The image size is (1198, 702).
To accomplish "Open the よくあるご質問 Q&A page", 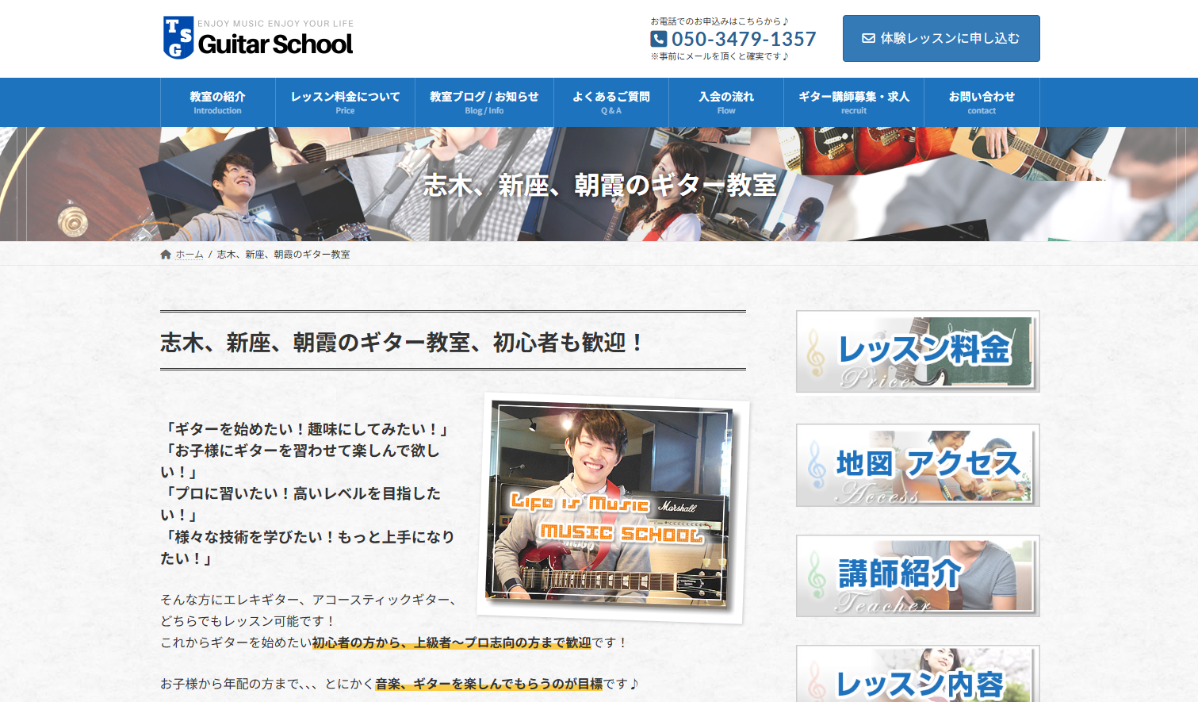I will coord(610,102).
